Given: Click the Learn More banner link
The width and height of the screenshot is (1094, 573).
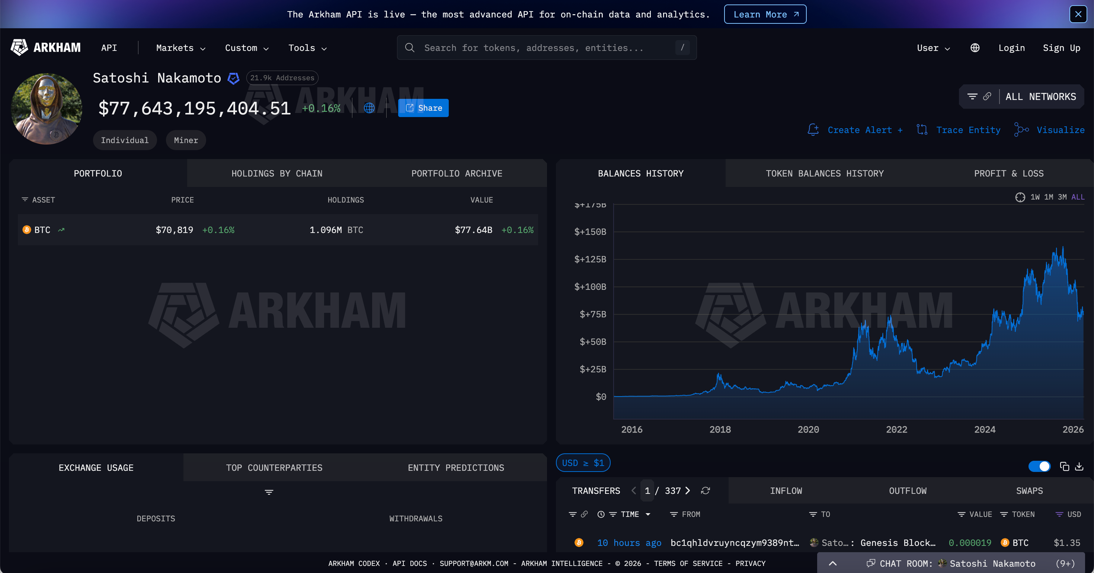Looking at the screenshot, I should pyautogui.click(x=765, y=14).
